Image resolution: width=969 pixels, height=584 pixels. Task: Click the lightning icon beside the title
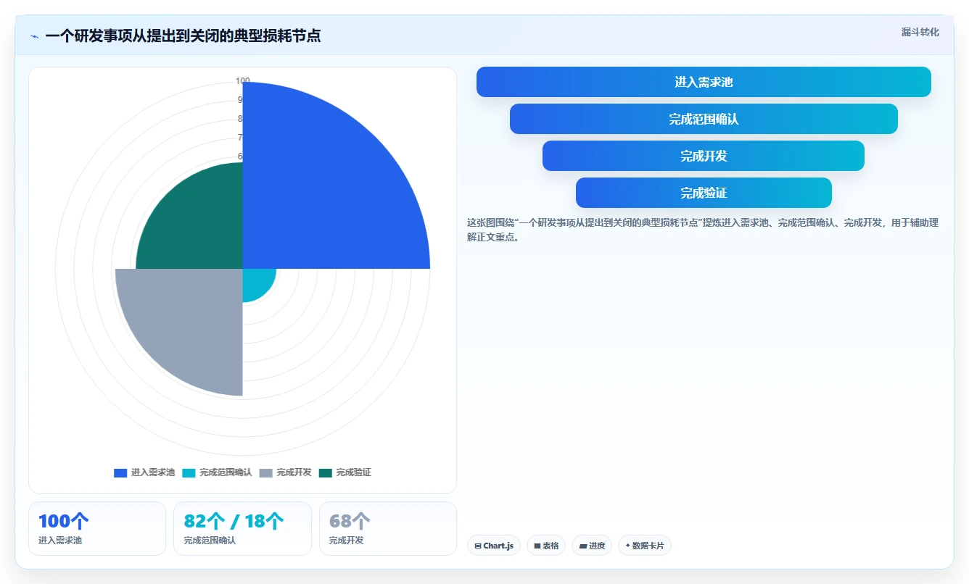(x=34, y=36)
